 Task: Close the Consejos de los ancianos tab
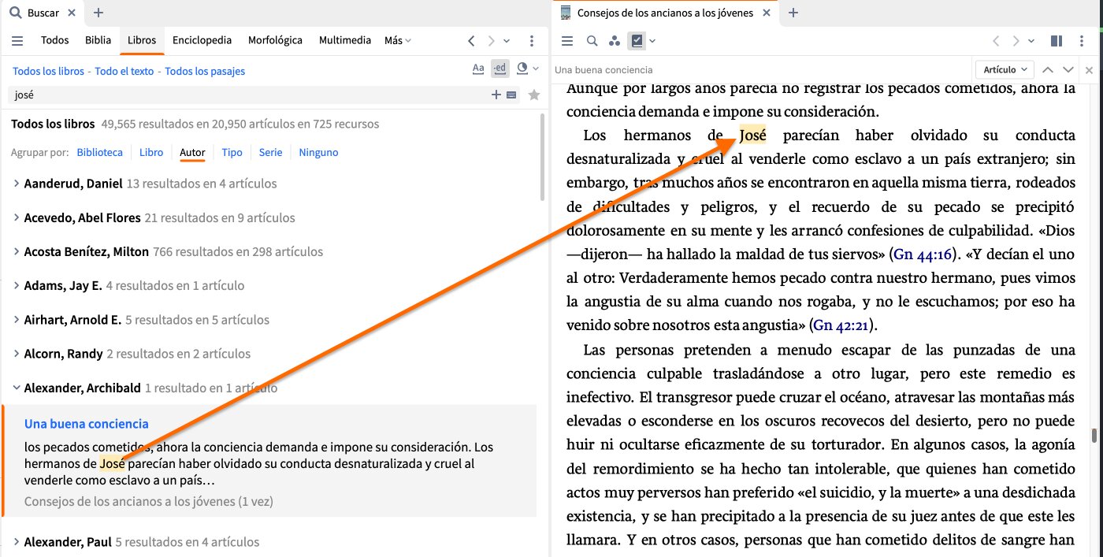click(767, 13)
